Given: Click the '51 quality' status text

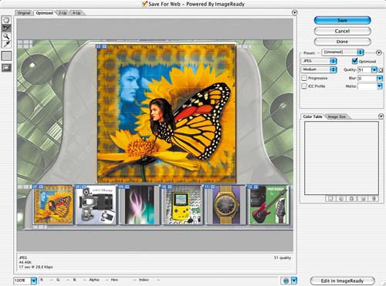Looking at the screenshot, I should [x=283, y=257].
